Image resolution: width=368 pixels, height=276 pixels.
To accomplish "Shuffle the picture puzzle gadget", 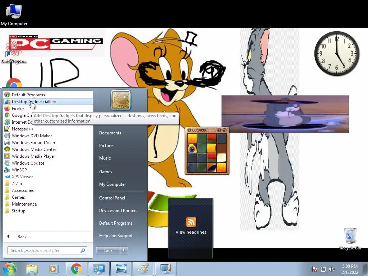I will (225, 130).
